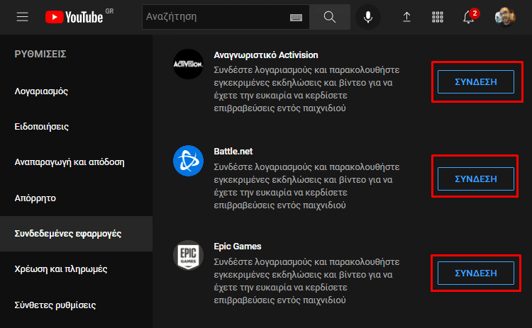Focus the Αναζήτηση search field
This screenshot has height=328, width=532.
coord(213,17)
